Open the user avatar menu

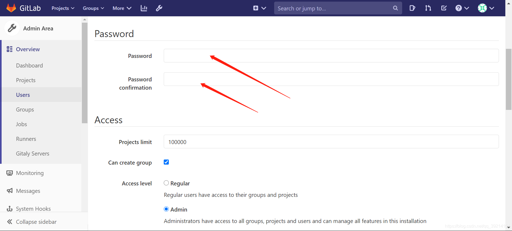(x=486, y=8)
